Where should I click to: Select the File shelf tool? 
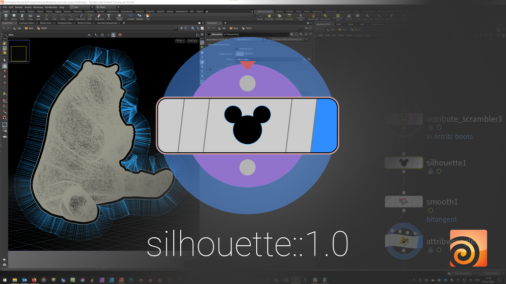(148, 17)
